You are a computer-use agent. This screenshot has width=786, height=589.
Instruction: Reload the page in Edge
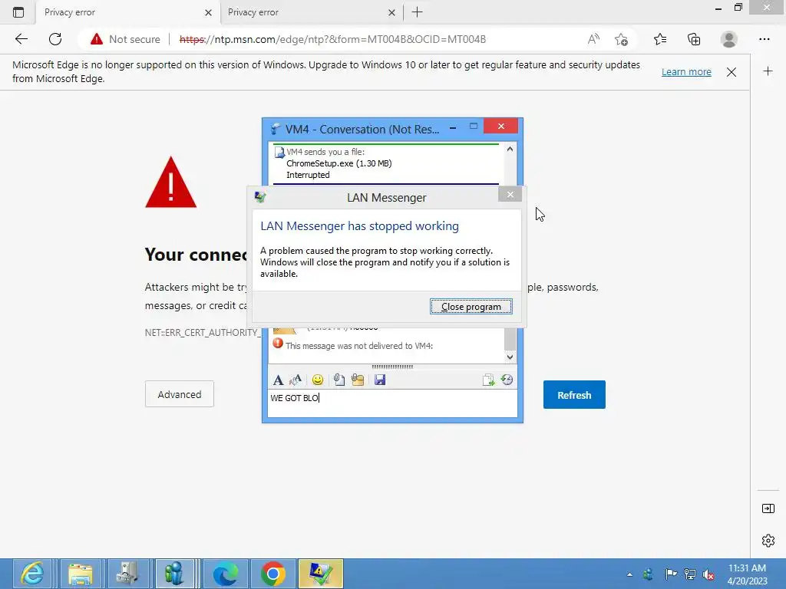(x=55, y=39)
